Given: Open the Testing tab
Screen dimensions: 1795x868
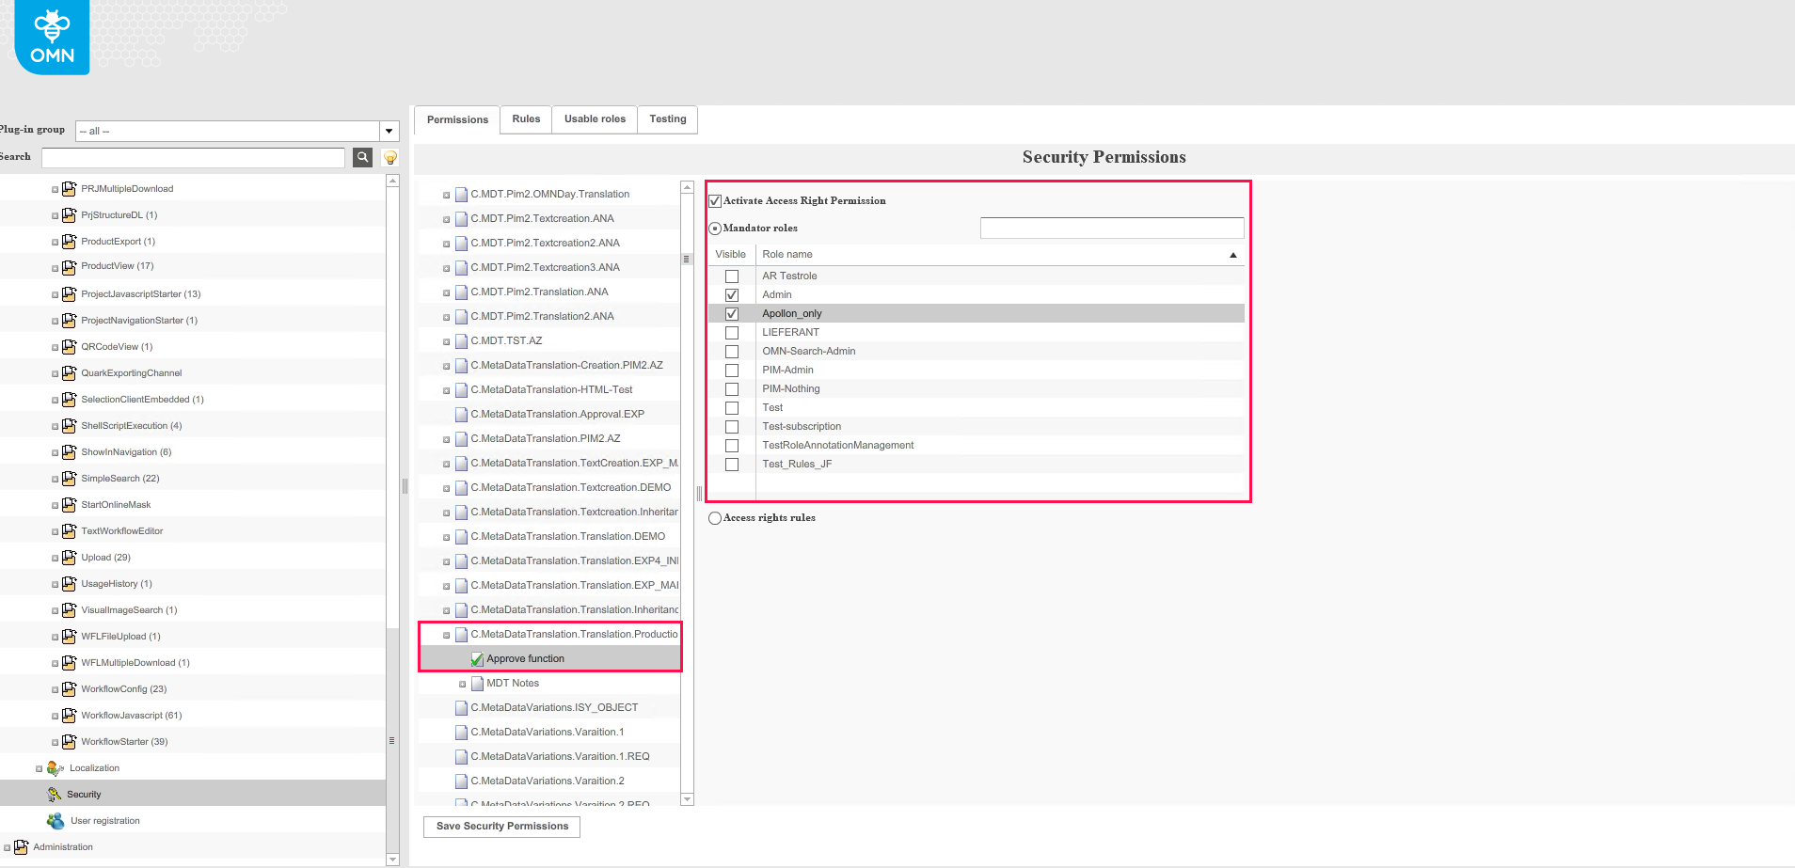Looking at the screenshot, I should pyautogui.click(x=667, y=119).
